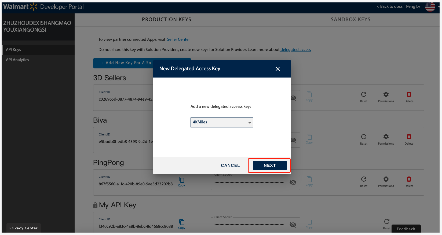The image size is (442, 235).
Task: Open the Privacy Center
Action: (24, 228)
